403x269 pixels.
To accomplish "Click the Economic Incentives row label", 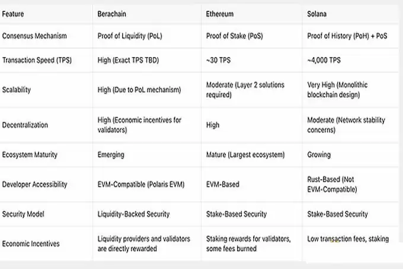I will click(31, 243).
